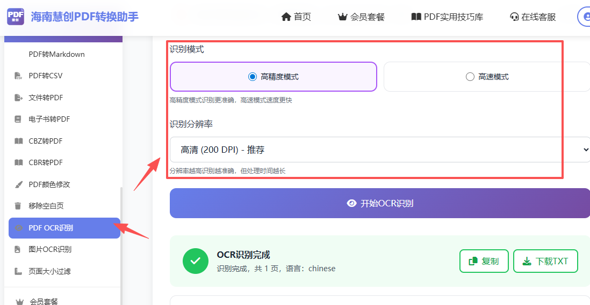Image resolution: width=590 pixels, height=305 pixels.
Task: Click the eye icon in 开始OCR识别 button
Action: click(x=351, y=203)
